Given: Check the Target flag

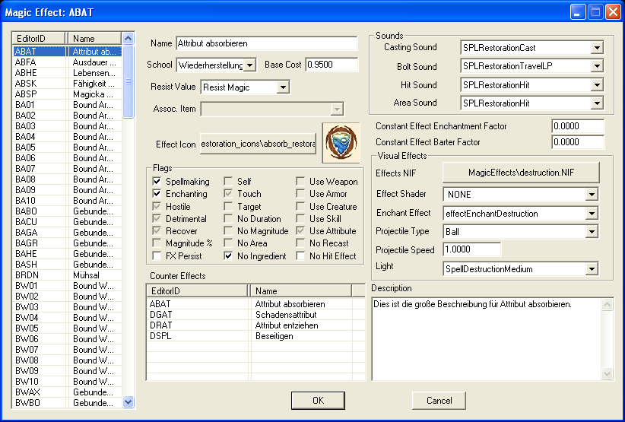Looking at the screenshot, I should click(x=228, y=206).
